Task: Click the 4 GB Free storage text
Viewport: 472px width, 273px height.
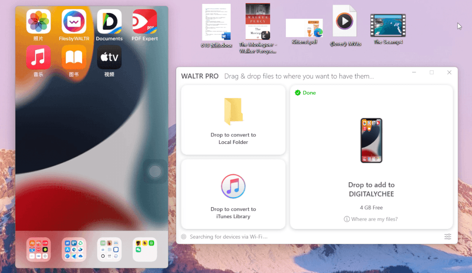Action: [371, 208]
